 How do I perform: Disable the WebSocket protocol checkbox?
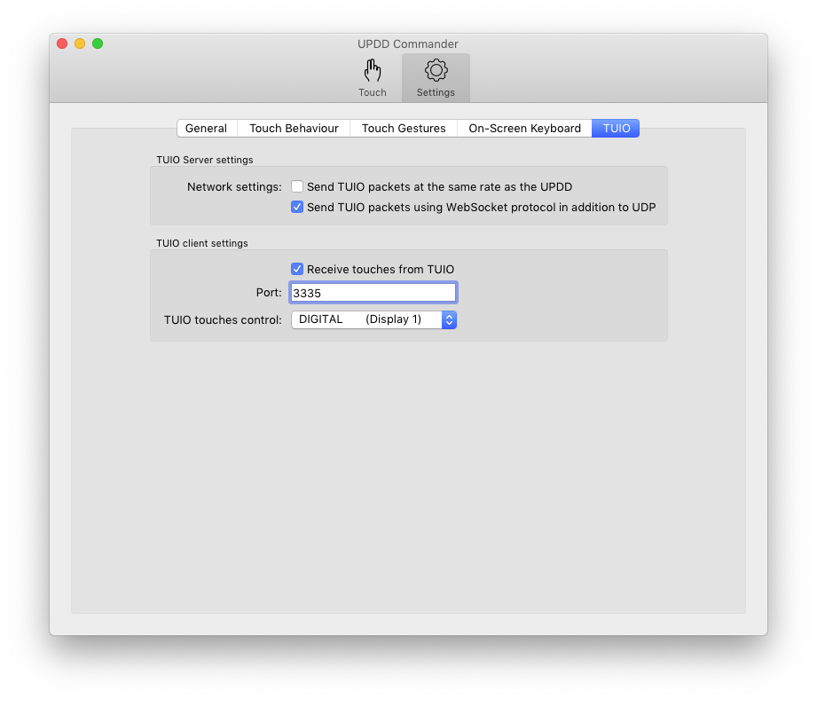297,208
